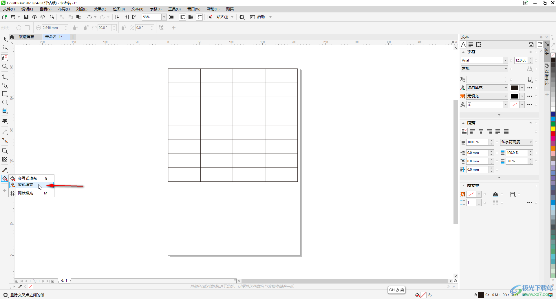Click the Underline U icon
Image resolution: width=556 pixels, height=299 pixels.
pyautogui.click(x=530, y=79)
